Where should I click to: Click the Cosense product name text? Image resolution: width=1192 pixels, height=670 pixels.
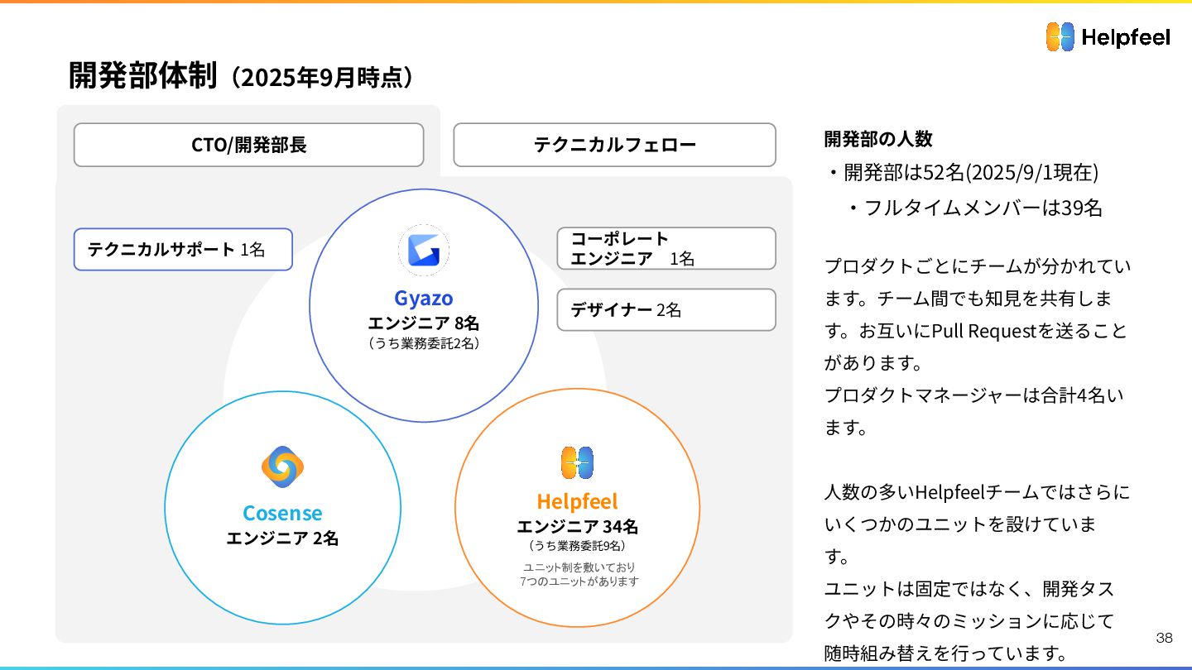coord(282,513)
